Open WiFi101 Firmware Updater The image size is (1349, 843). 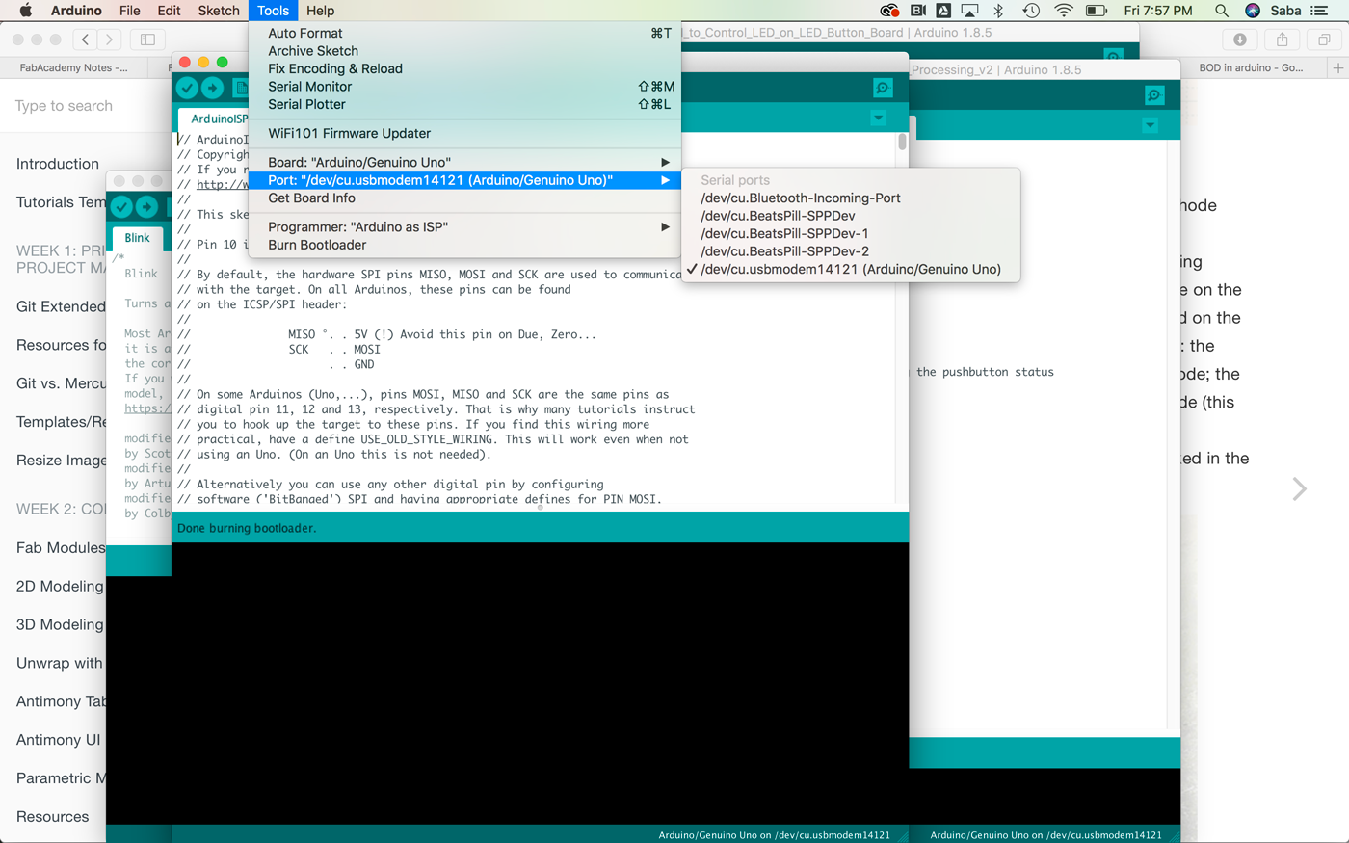pyautogui.click(x=464, y=134)
